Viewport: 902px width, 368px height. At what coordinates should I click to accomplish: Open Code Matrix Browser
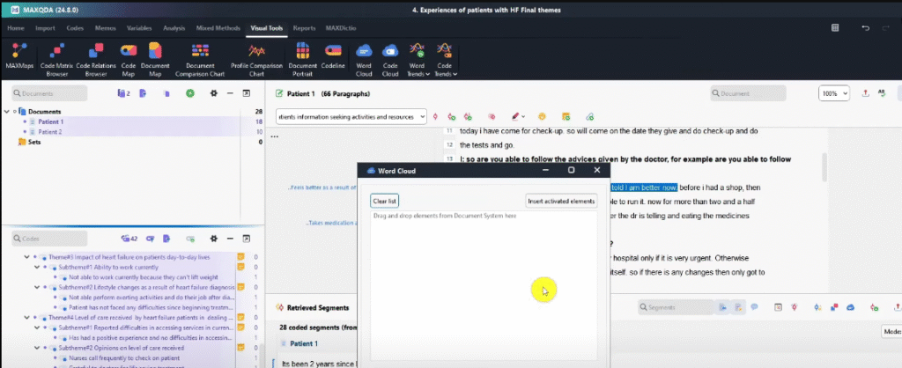click(57, 59)
